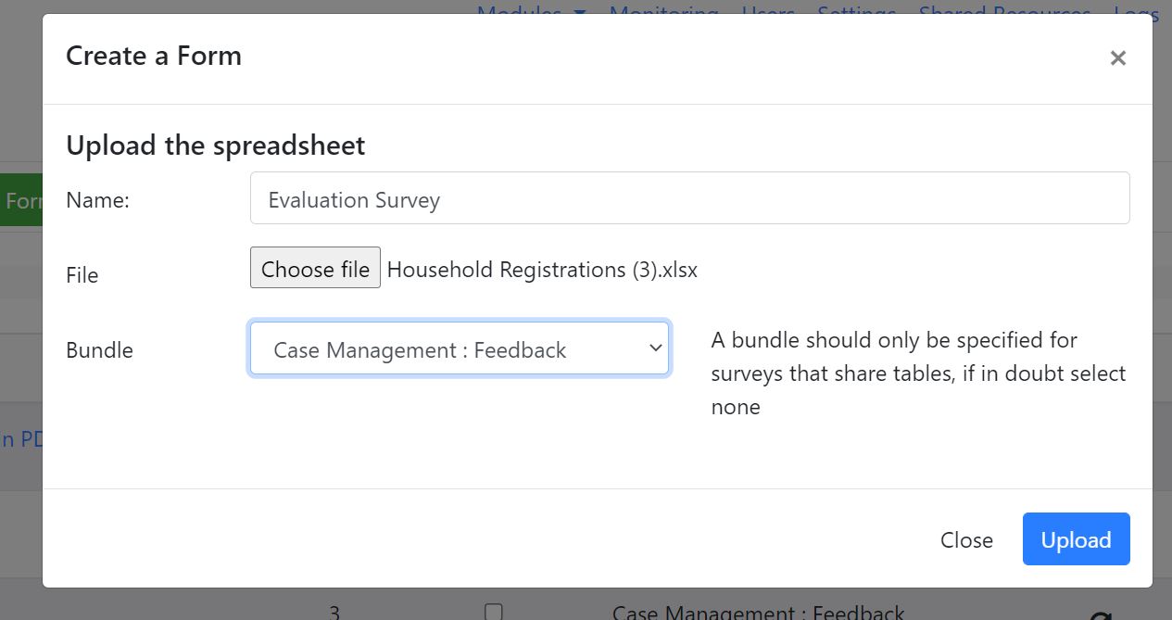
Task: Open the Modules dropdown menu
Action: pyautogui.click(x=531, y=9)
